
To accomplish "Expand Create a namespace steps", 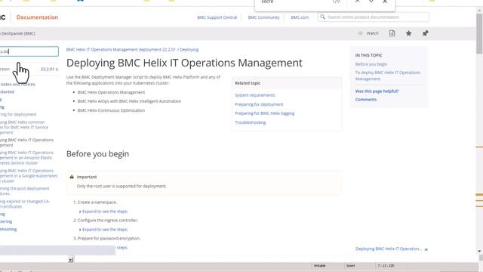I will tap(105, 212).
